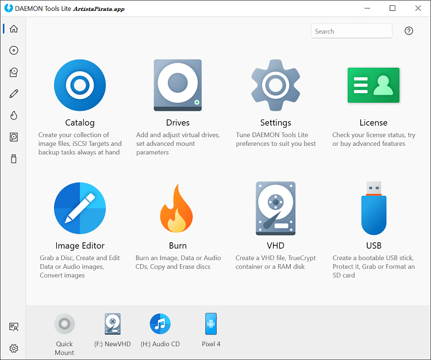Open the disc images sidebar section
Image resolution: width=431 pixels, height=360 pixels.
pos(14,51)
